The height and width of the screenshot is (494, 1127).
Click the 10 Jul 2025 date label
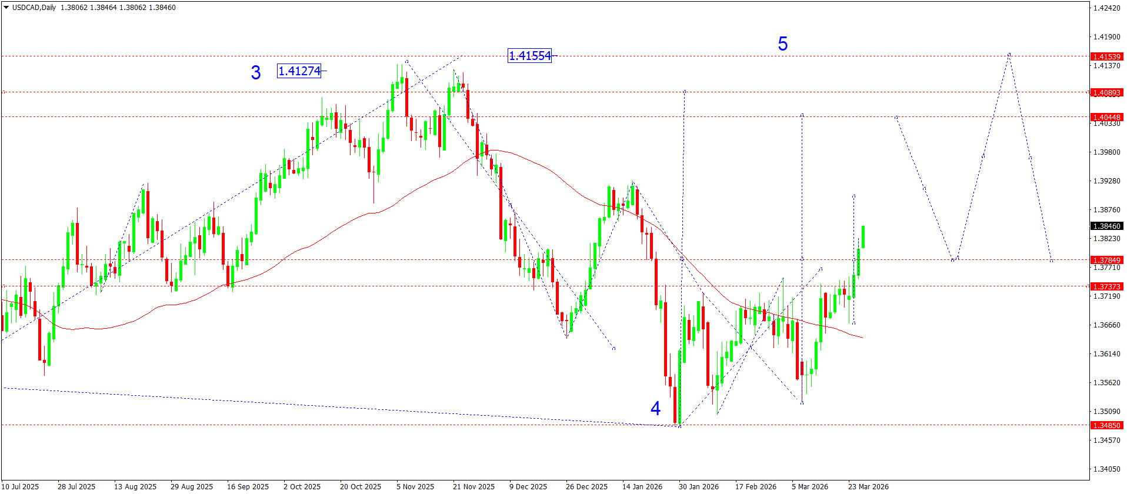[20, 486]
